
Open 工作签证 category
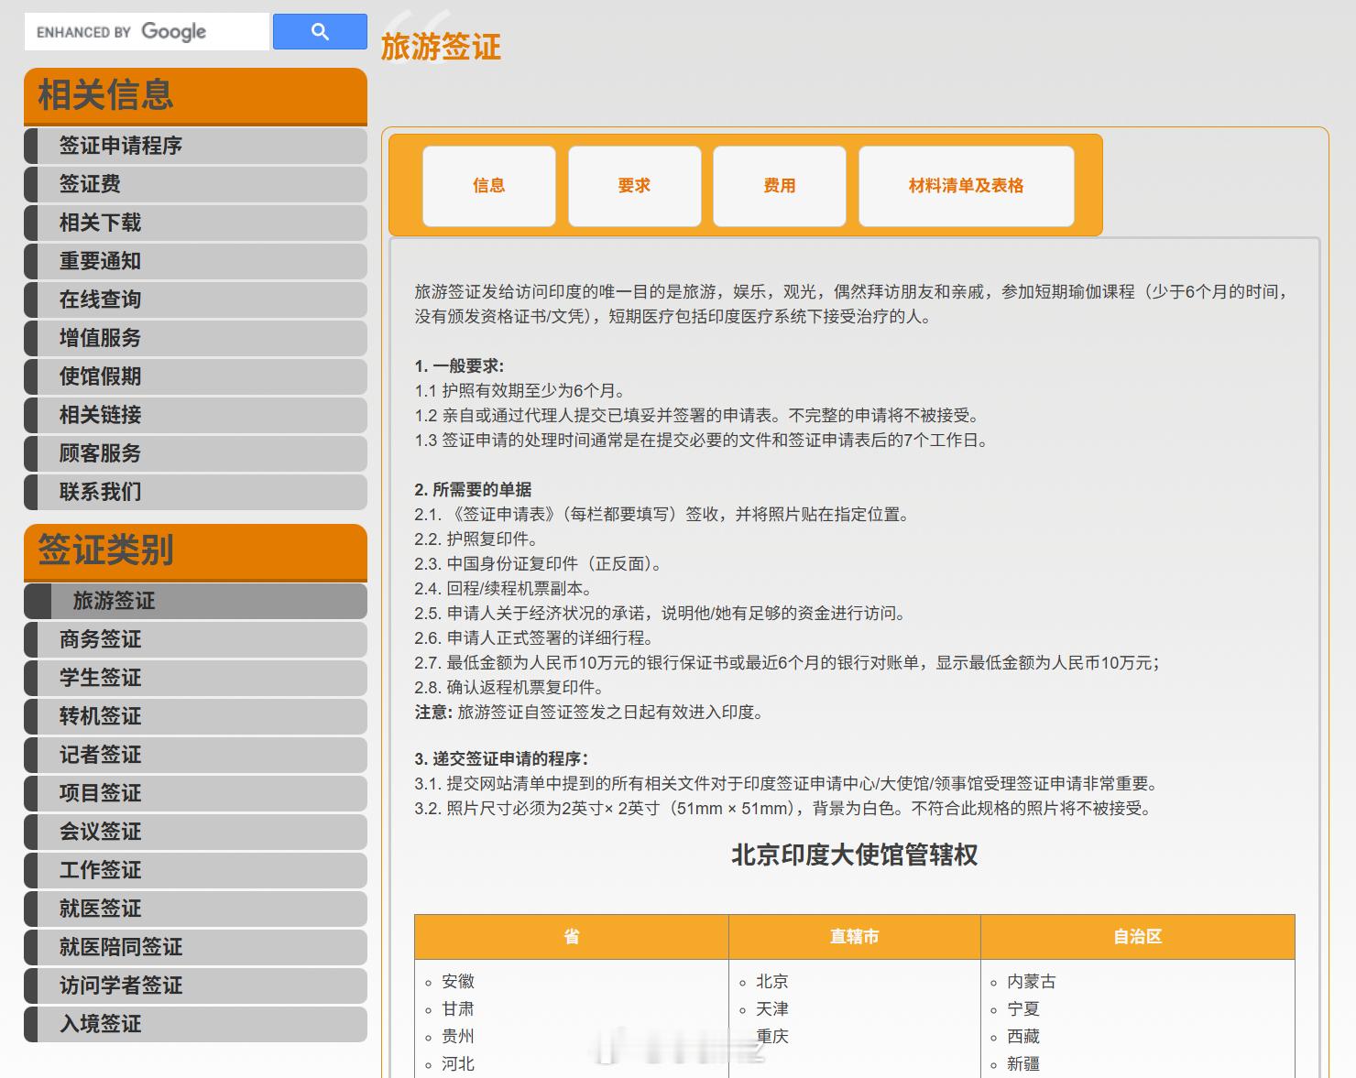(195, 870)
